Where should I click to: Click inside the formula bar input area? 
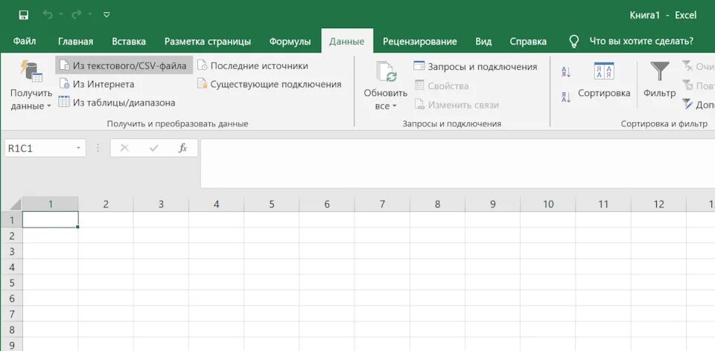tap(457, 163)
